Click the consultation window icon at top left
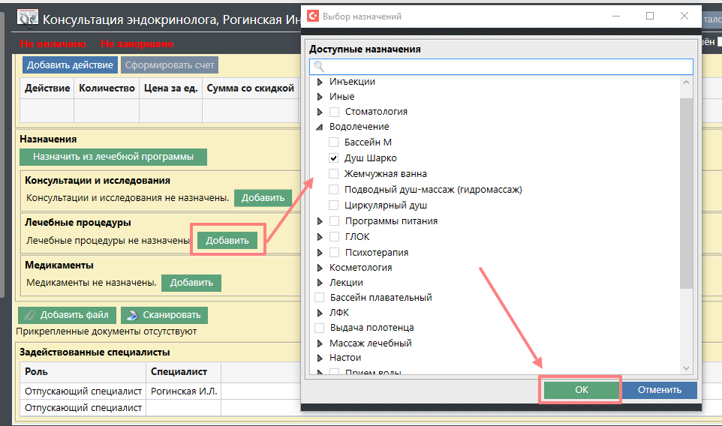This screenshot has height=426, width=722. tap(27, 19)
